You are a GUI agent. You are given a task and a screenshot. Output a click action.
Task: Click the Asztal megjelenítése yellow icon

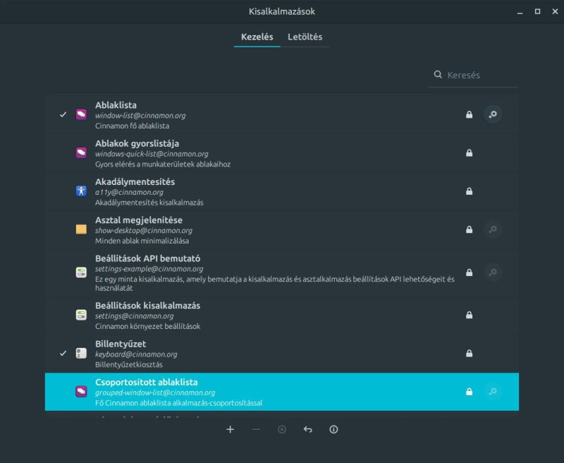click(81, 229)
